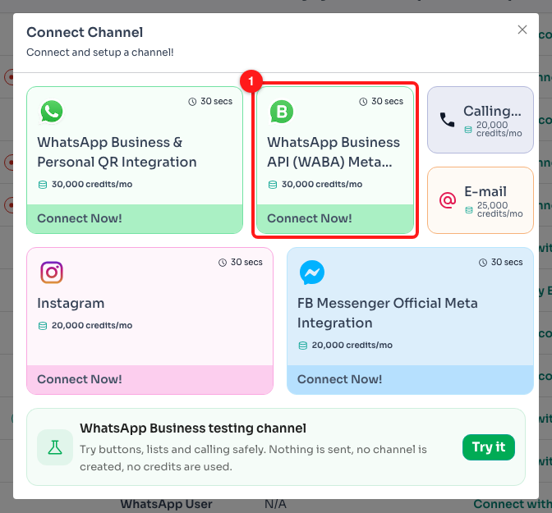This screenshot has height=513, width=552.
Task: Click the testing channel flask icon
Action: (x=55, y=447)
